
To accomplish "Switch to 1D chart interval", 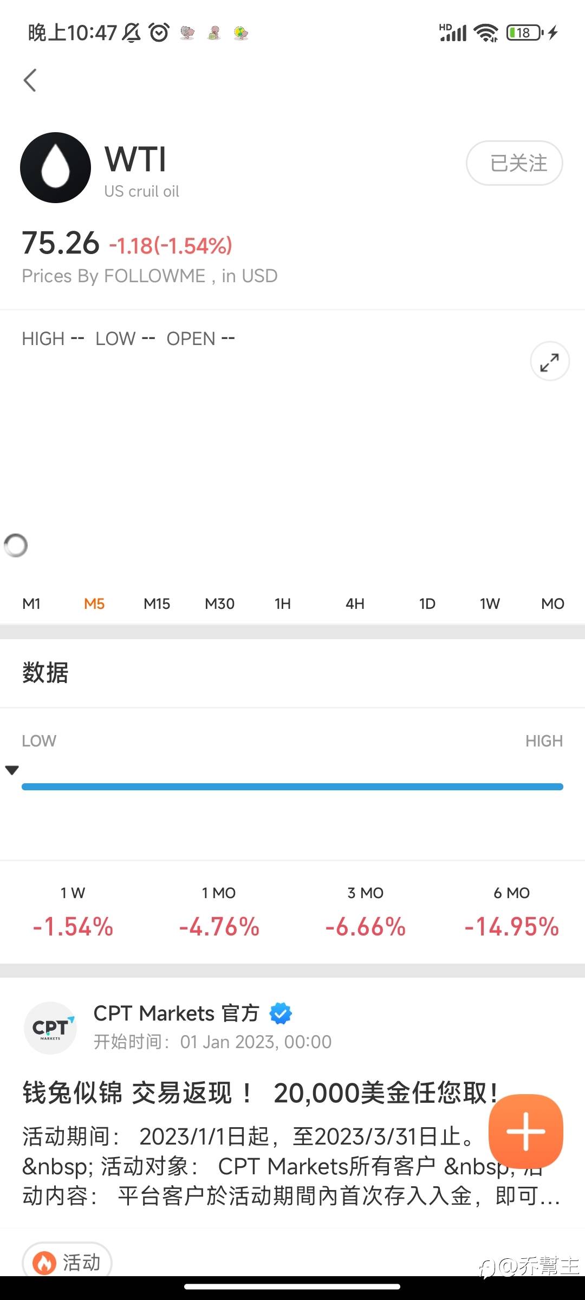I will tap(427, 603).
